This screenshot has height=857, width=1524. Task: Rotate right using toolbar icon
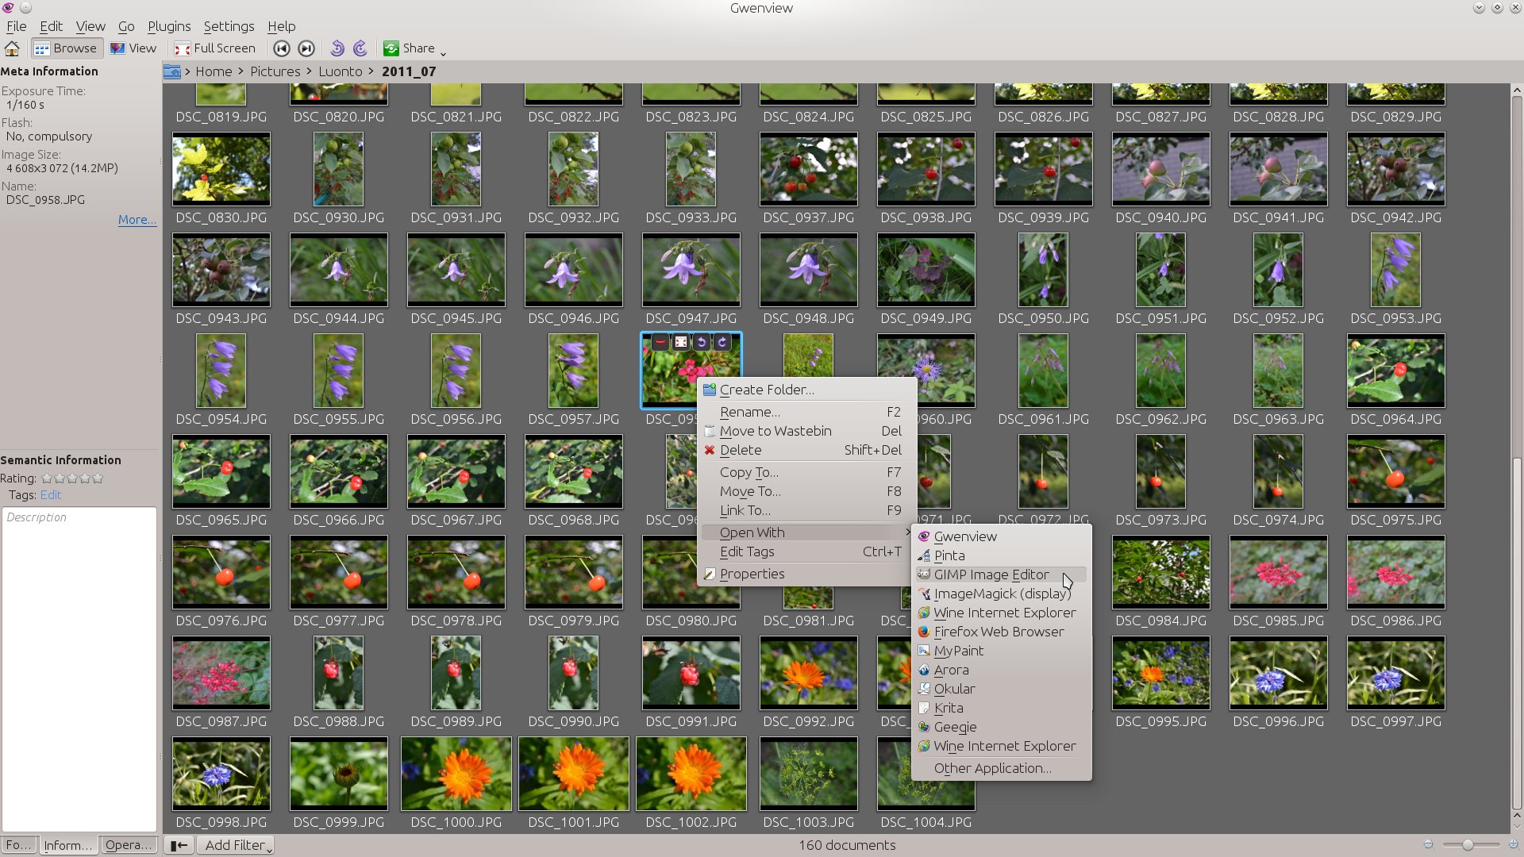(x=360, y=48)
